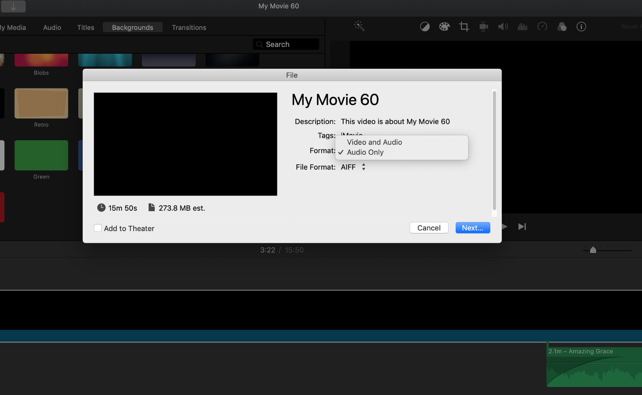Screen dimensions: 642x395
Task: Select the Backgrounds tab
Action: point(132,27)
